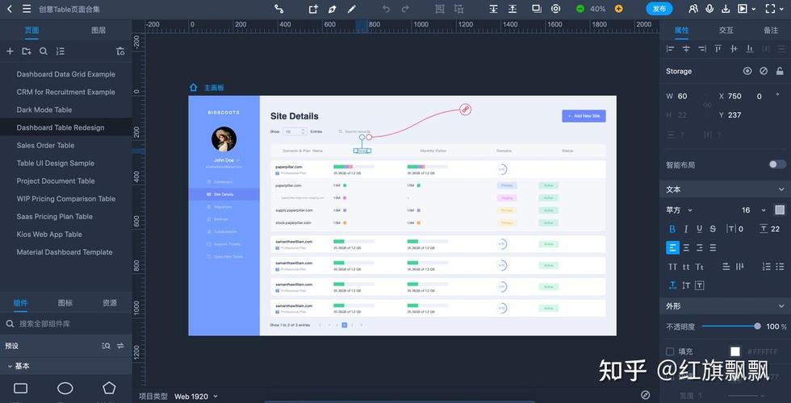Viewport: 791px width, 403px height.
Task: Apply bold text formatting
Action: tap(672, 229)
